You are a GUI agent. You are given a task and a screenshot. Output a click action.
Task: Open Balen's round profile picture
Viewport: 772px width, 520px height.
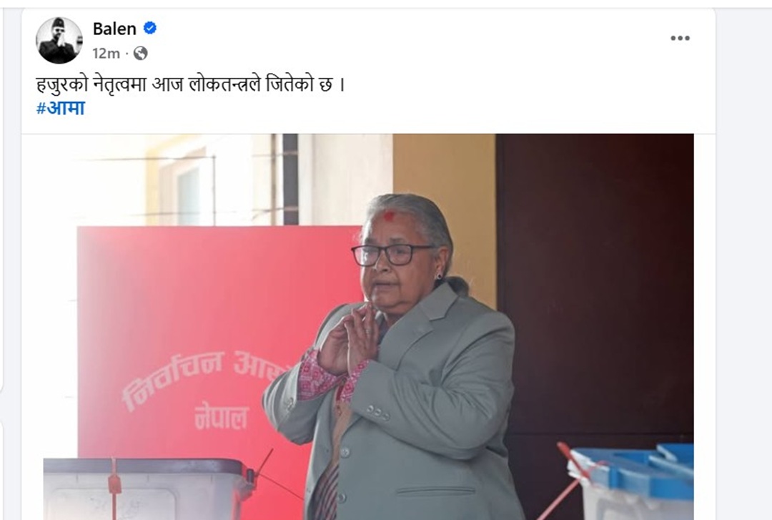click(59, 41)
